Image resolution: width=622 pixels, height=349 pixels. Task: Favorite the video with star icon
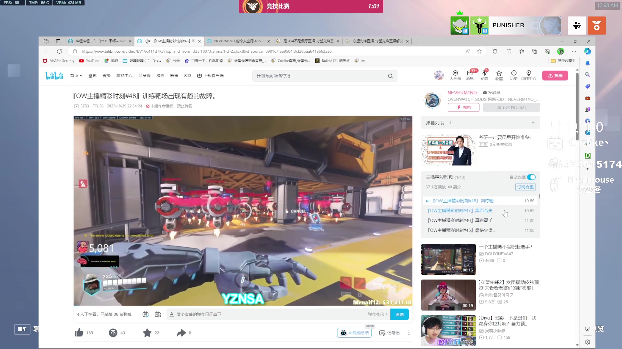click(147, 333)
